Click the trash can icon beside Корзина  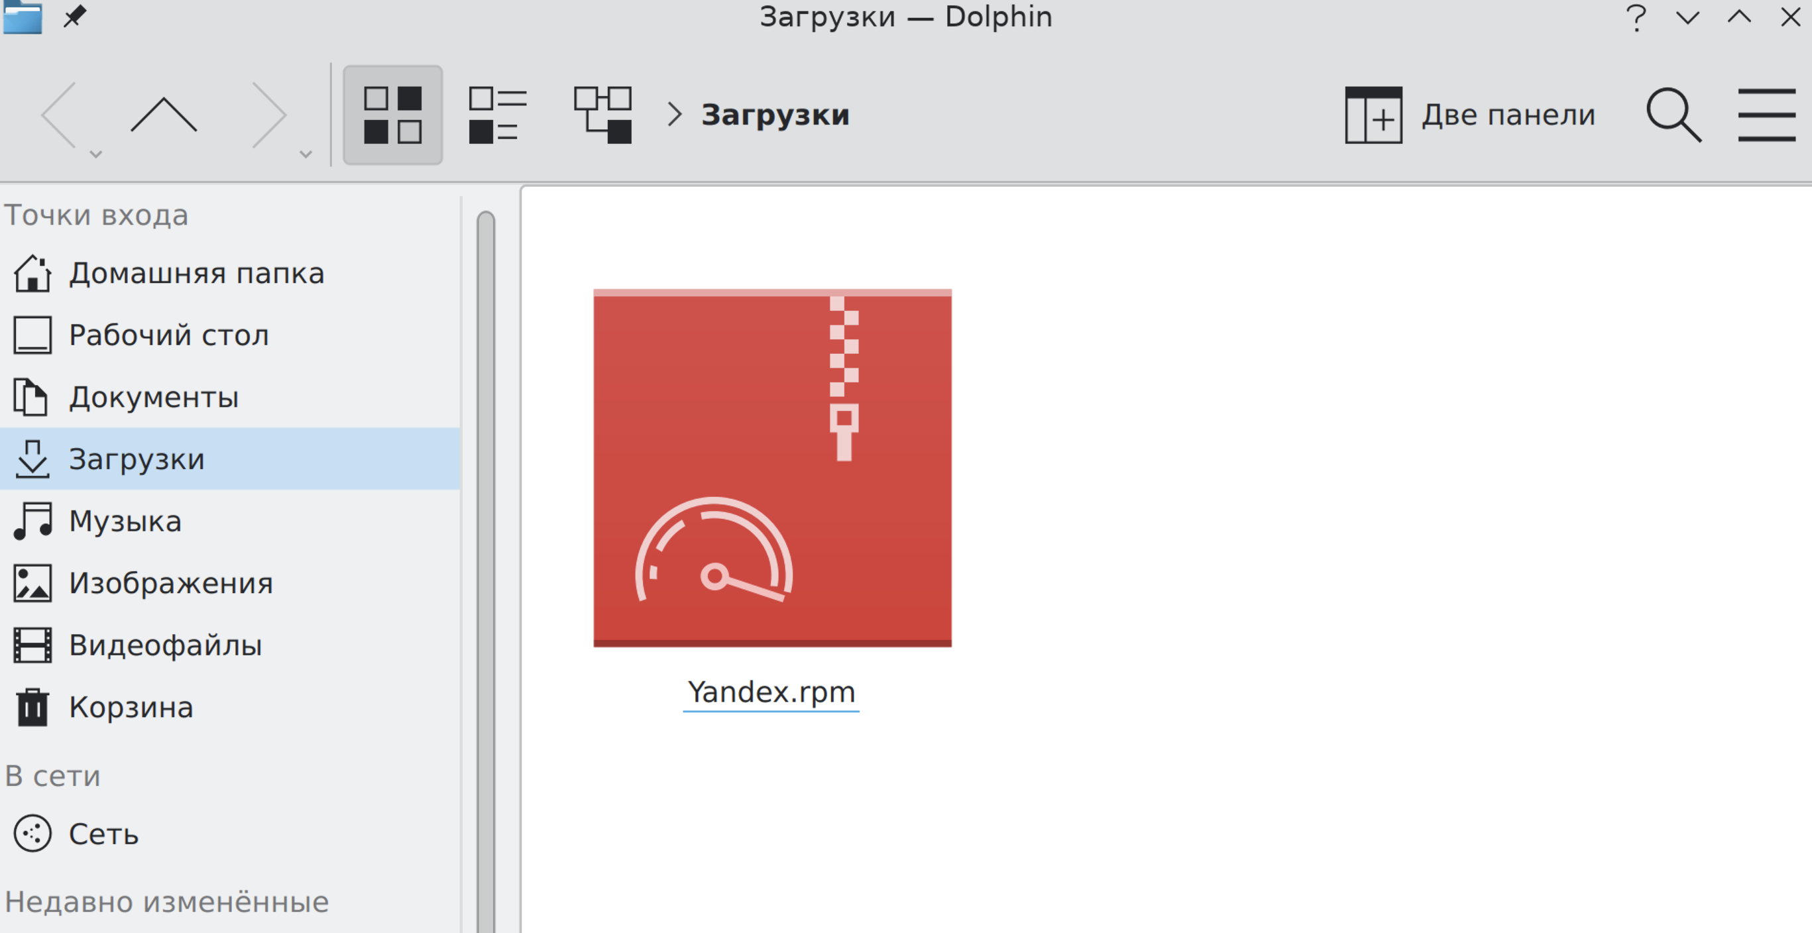pyautogui.click(x=32, y=706)
